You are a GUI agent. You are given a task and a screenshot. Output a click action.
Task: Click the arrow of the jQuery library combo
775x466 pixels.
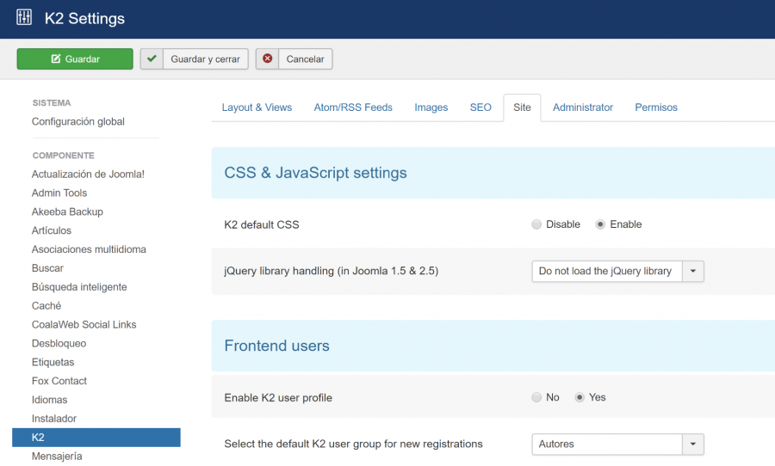pos(693,271)
